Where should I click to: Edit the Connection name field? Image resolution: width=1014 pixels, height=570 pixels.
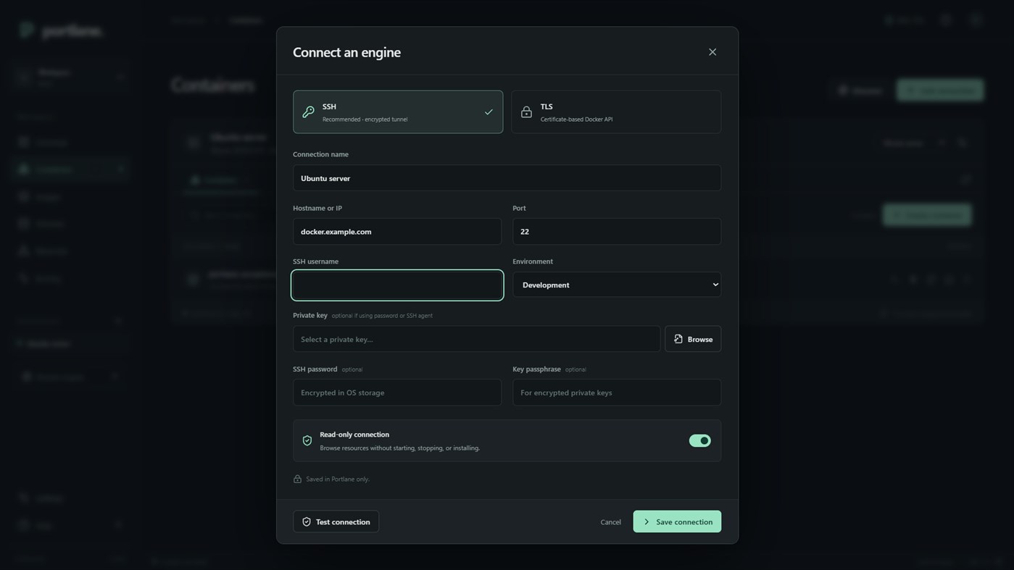click(507, 178)
